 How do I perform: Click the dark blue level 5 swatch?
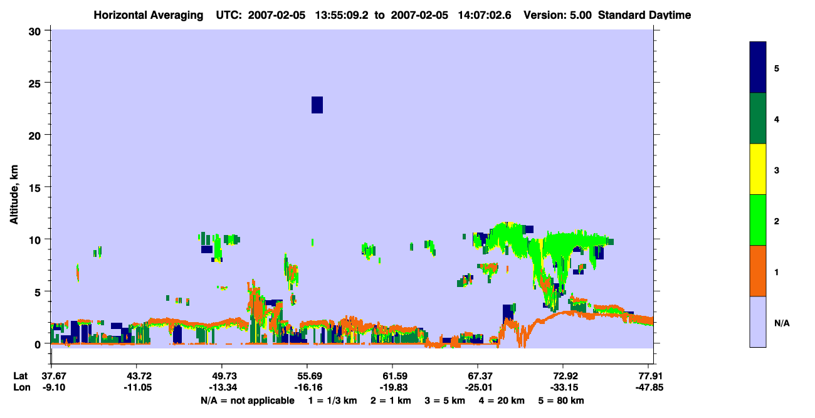(758, 67)
